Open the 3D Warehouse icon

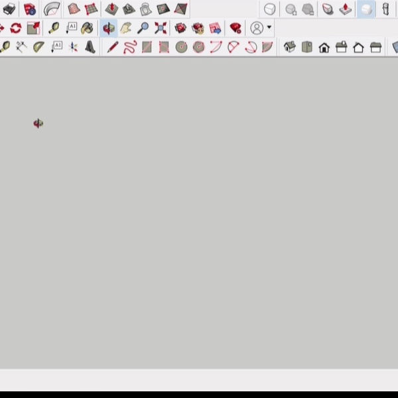pyautogui.click(x=180, y=28)
